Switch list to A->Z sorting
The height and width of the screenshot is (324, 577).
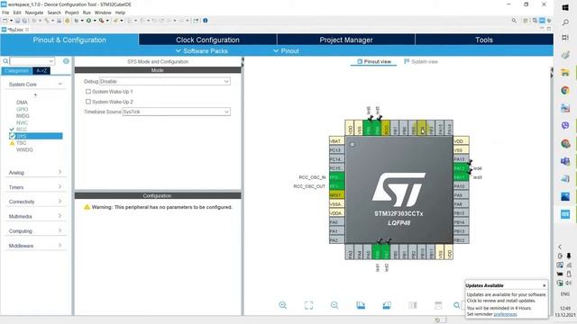click(41, 70)
